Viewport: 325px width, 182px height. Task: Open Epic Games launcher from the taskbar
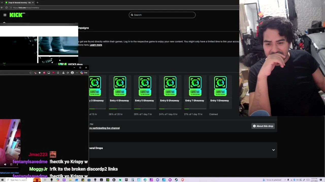[126, 180]
